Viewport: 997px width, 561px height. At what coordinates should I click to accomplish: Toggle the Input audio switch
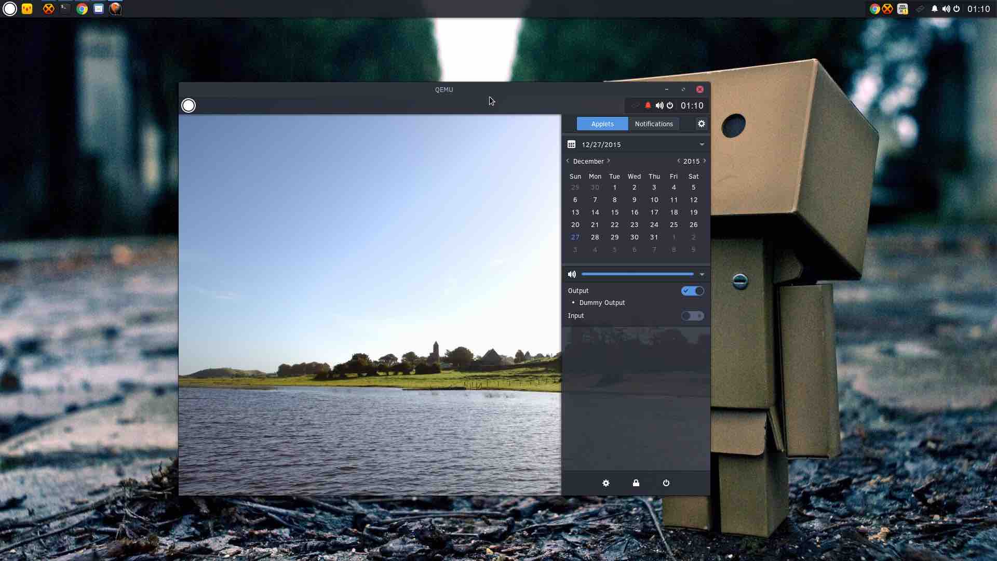pos(692,316)
